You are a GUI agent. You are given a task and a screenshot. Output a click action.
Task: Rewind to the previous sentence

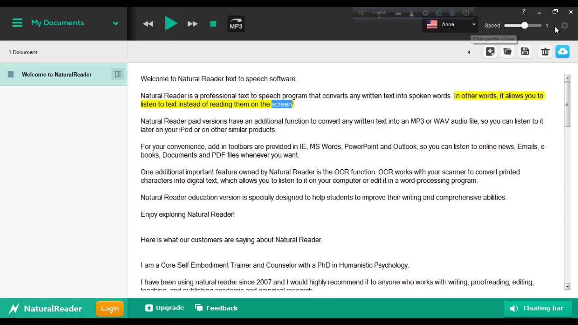click(x=148, y=24)
